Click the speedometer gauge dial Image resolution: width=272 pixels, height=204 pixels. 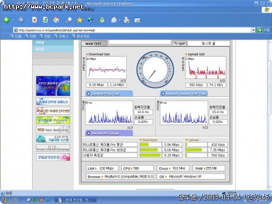click(155, 70)
